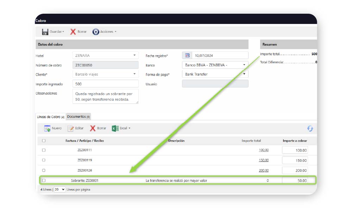Check the box for invoice ZEZ00111
Viewport: 352px width, 212px height.
[x=44, y=150]
